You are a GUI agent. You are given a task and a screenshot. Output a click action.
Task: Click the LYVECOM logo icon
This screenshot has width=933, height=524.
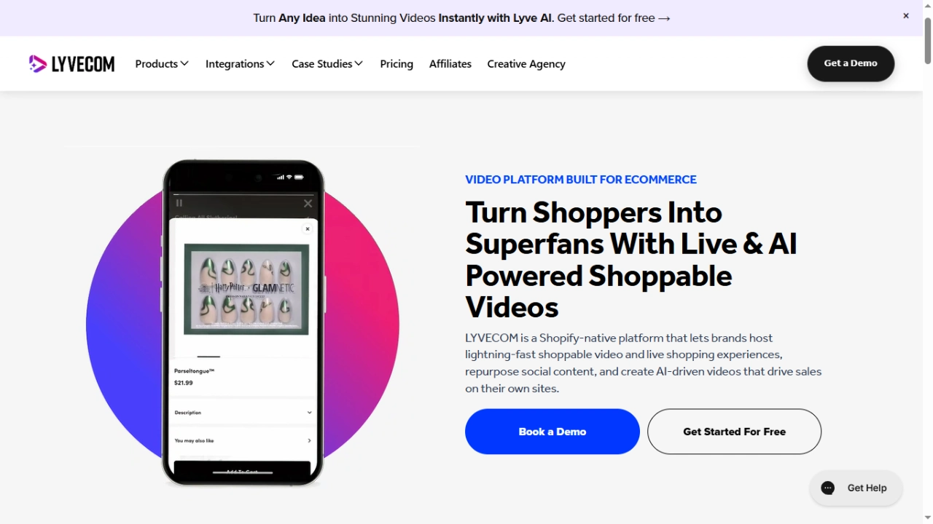(x=38, y=64)
